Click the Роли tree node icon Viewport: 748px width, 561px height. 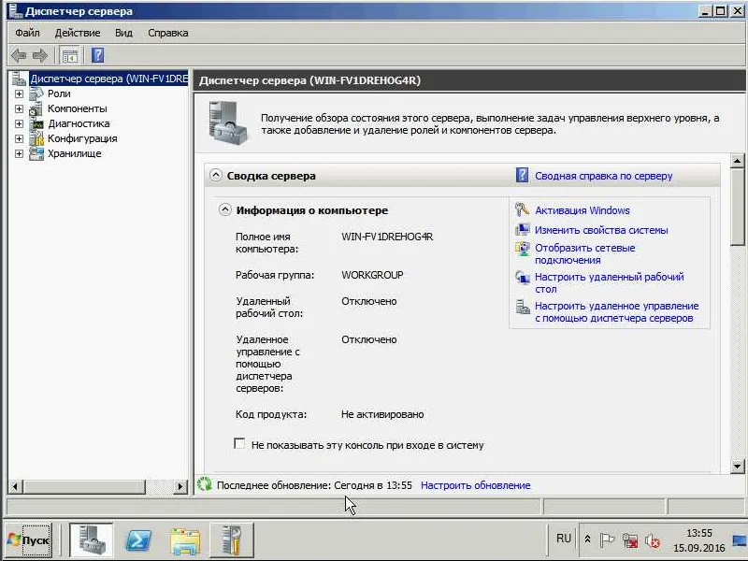pos(36,93)
